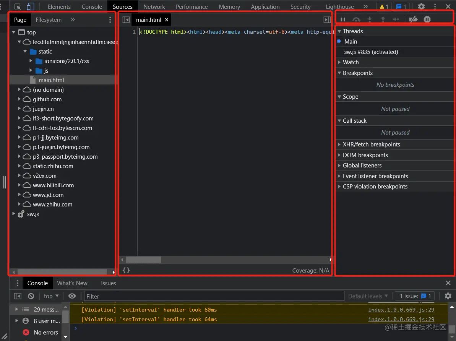Open the What's New drawer tab
This screenshot has height=341, width=456.
click(72, 283)
